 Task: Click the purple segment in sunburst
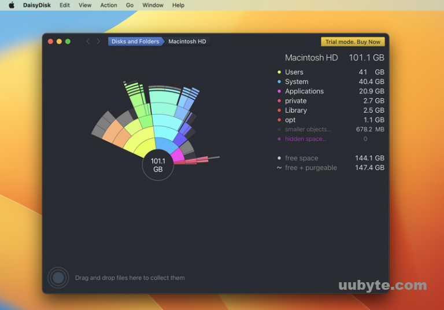pyautogui.click(x=180, y=139)
